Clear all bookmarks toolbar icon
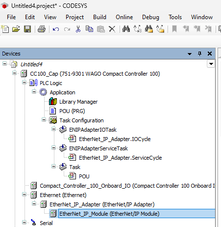221x227 pixels. [x=208, y=29]
